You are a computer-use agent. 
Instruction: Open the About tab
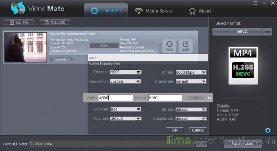tap(200, 11)
